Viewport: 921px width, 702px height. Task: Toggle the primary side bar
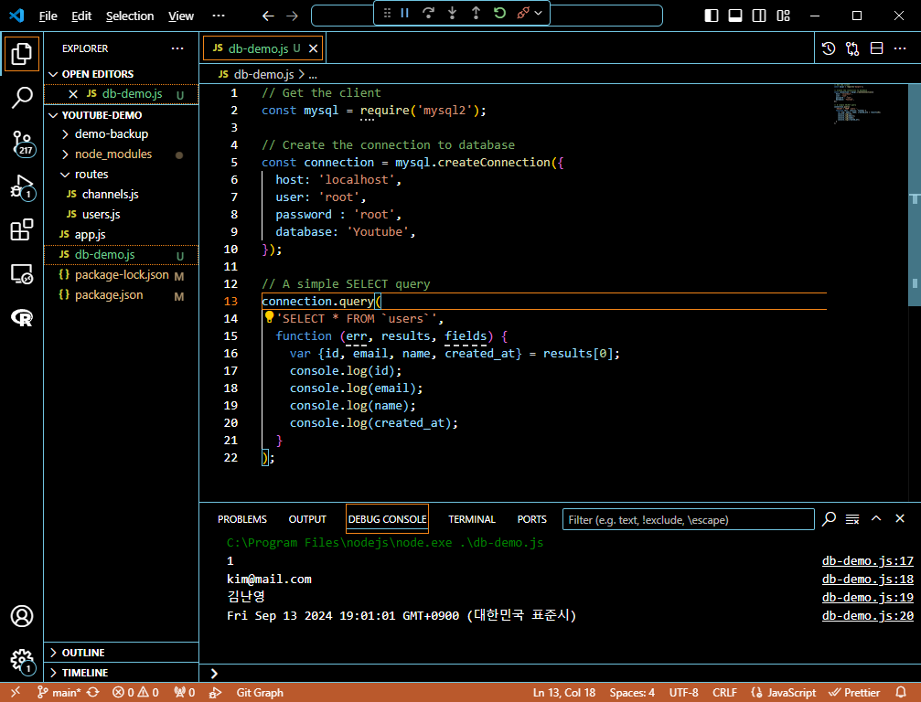712,16
